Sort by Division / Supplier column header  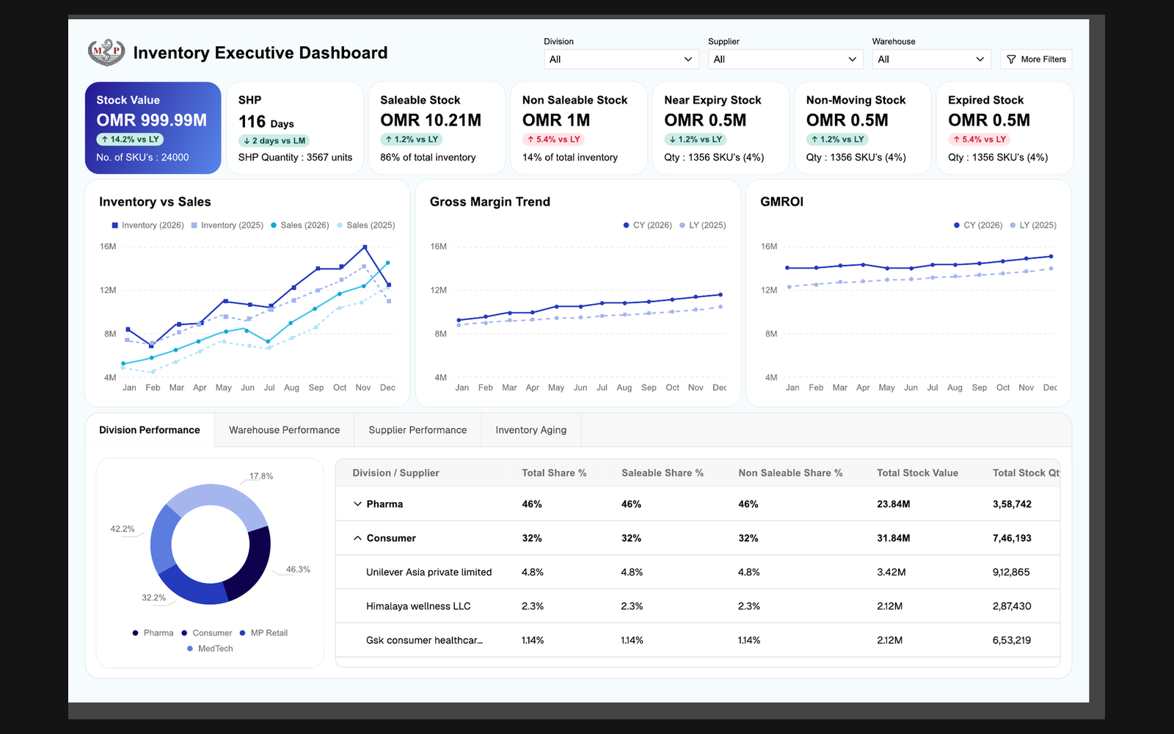click(395, 473)
